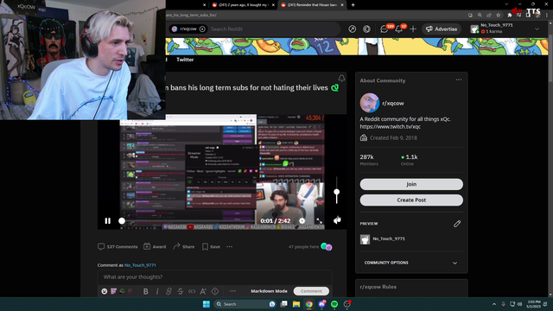Toggle spoiler formatting

(x=215, y=291)
